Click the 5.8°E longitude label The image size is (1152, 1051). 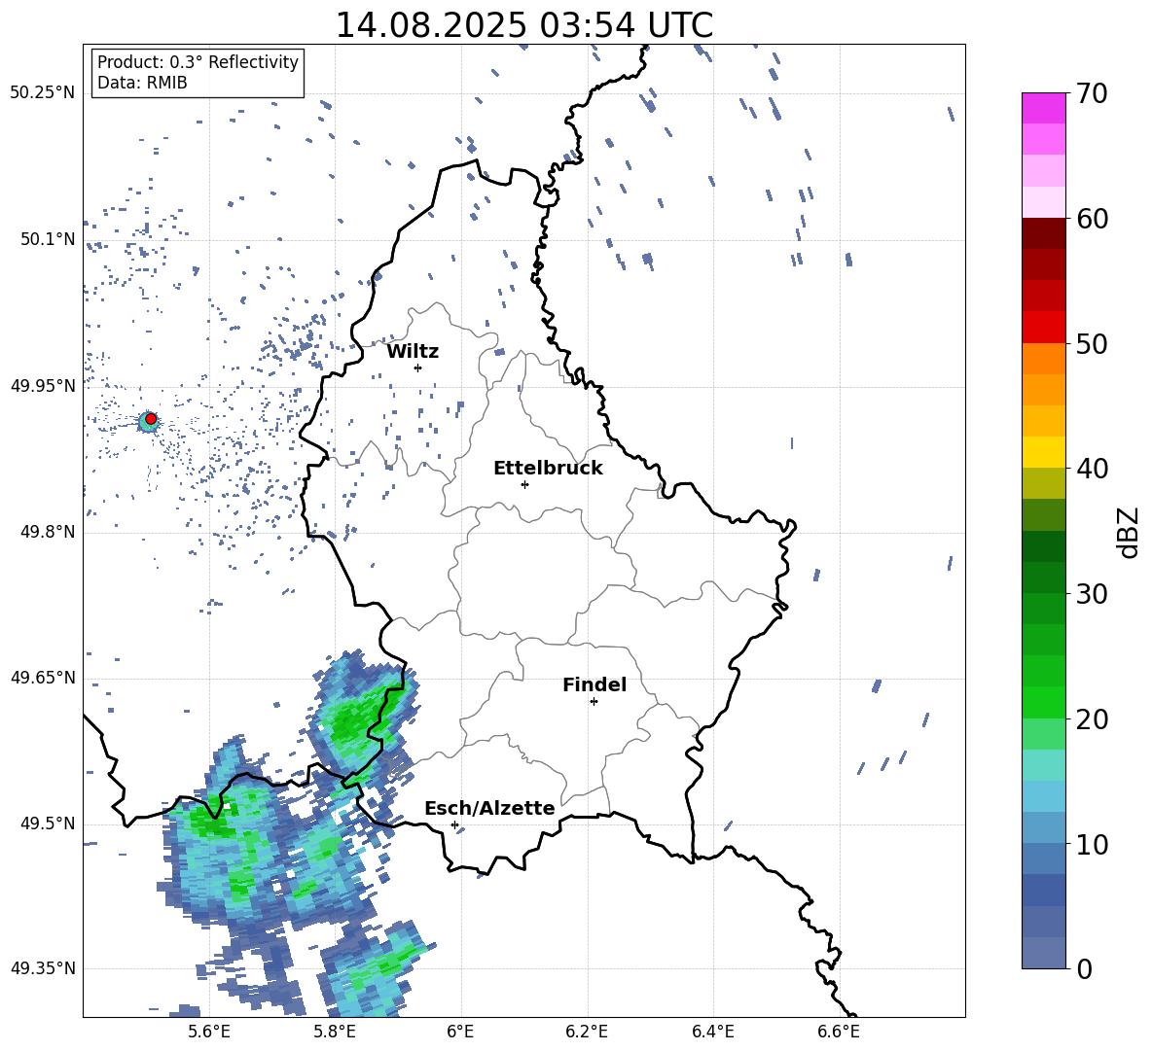pos(335,1032)
